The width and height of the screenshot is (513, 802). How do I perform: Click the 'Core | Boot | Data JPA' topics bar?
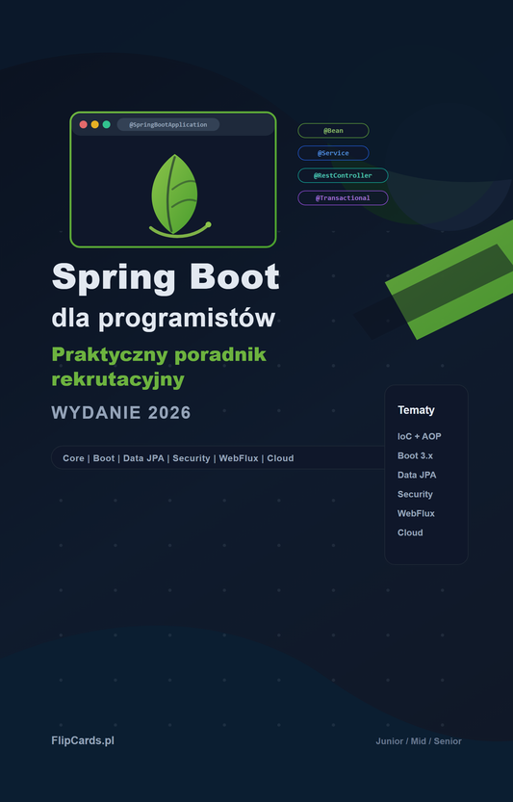[218, 457]
